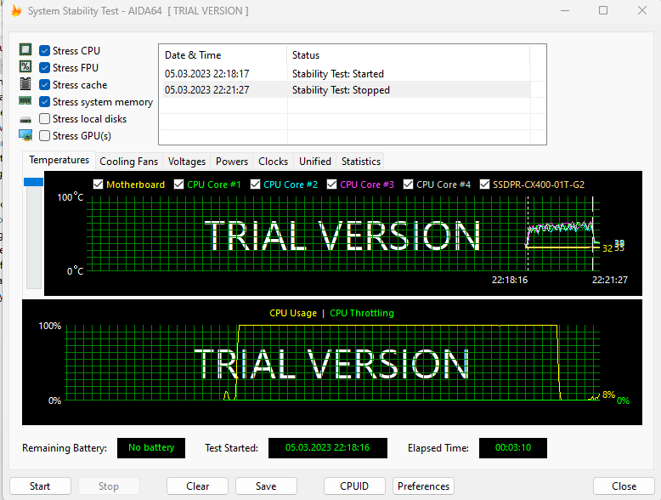Image resolution: width=661 pixels, height=500 pixels.
Task: Click the Start button
Action: pyautogui.click(x=40, y=486)
